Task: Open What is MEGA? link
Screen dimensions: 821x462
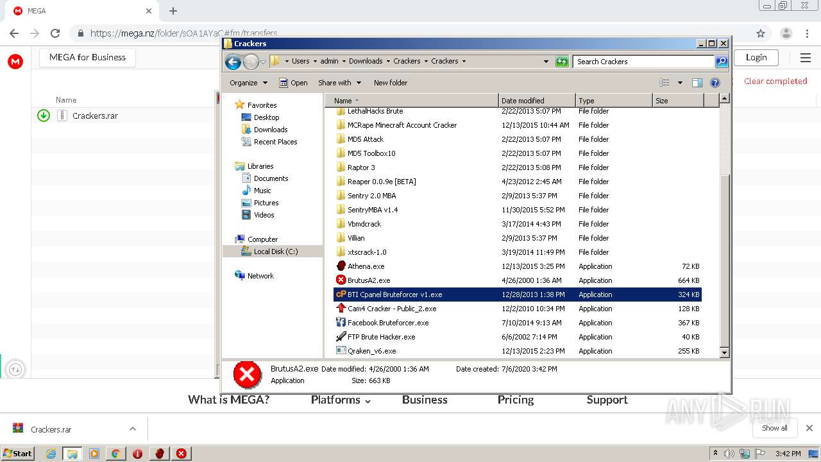Action: 228,400
